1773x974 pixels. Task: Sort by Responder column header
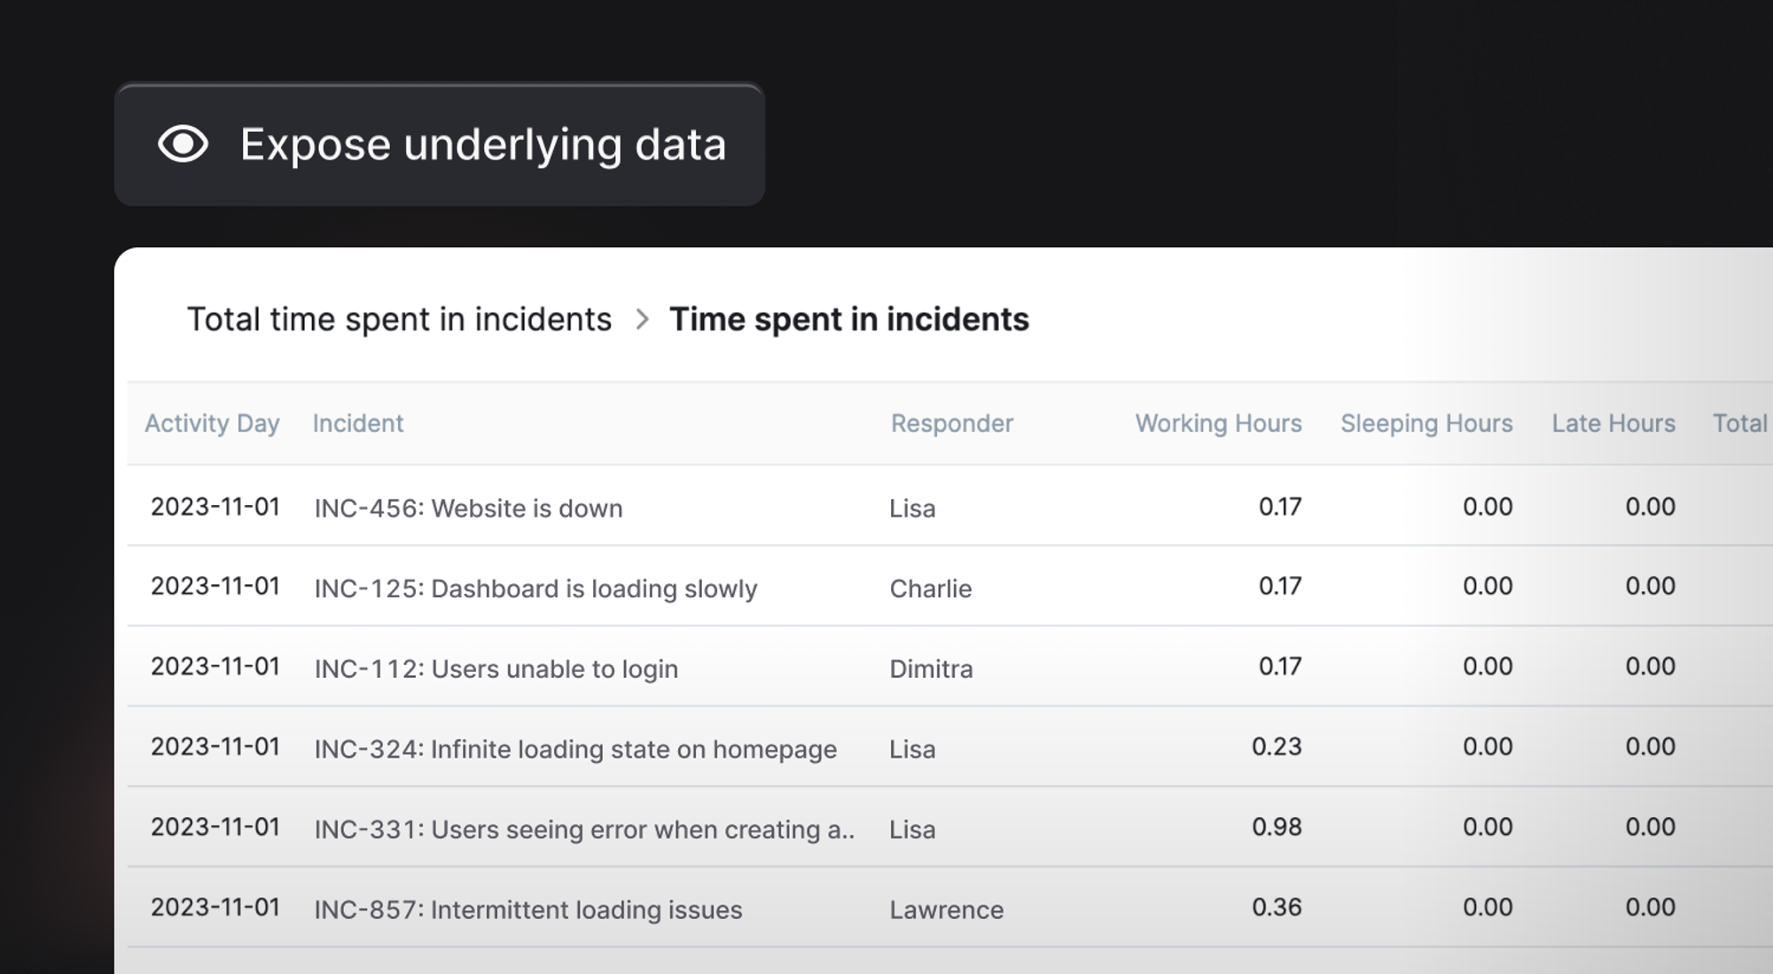(x=951, y=424)
